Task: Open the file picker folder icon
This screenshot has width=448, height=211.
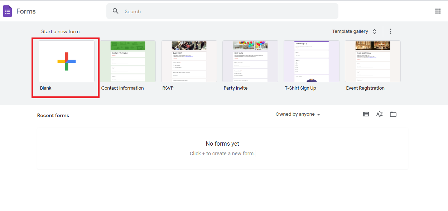Action: coord(393,114)
